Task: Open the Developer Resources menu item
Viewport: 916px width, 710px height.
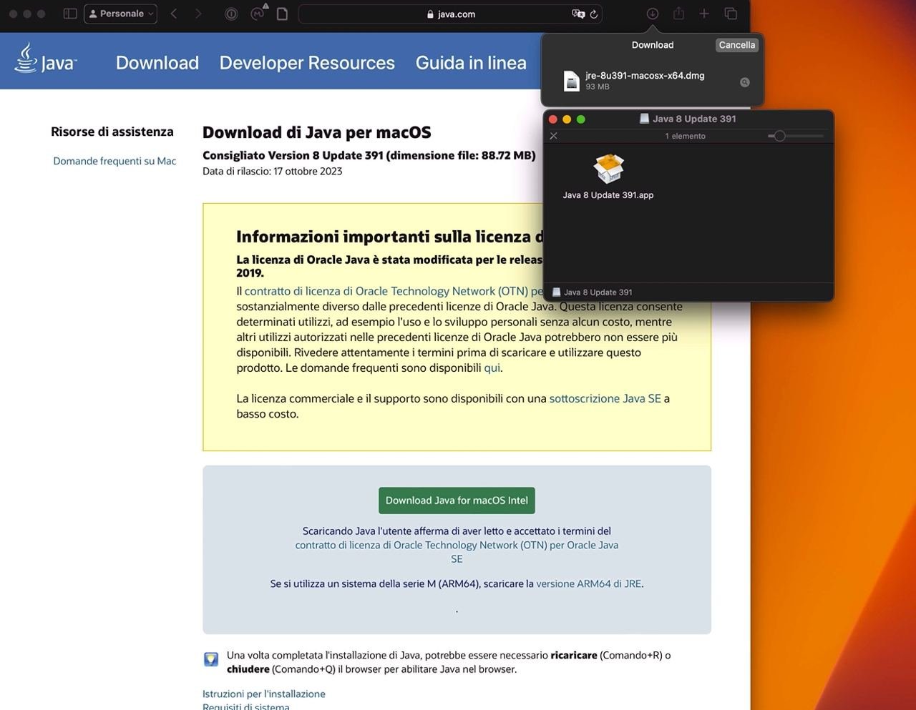Action: (x=307, y=63)
